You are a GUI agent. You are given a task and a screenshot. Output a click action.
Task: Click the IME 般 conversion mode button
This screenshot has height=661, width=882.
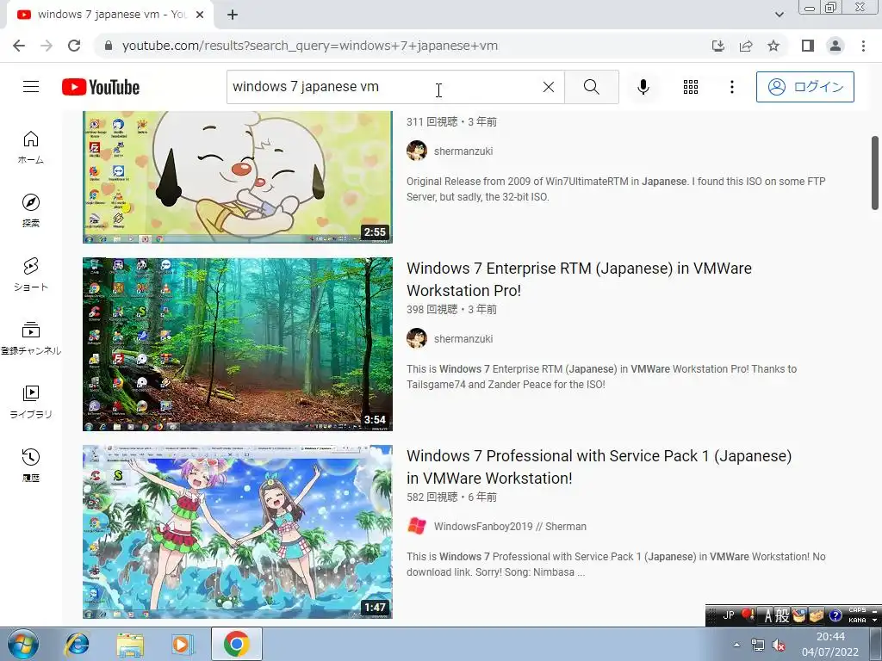click(x=782, y=616)
